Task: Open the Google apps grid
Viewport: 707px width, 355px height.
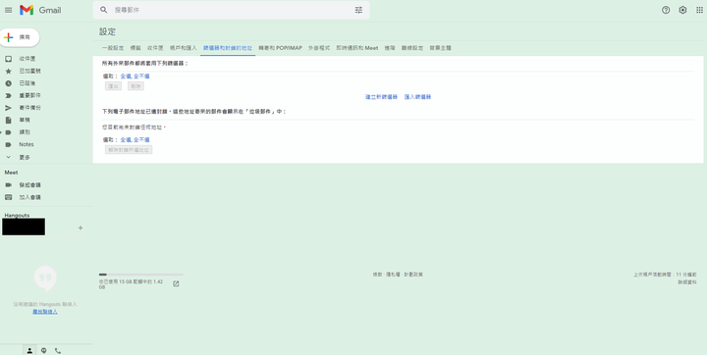Action: [x=699, y=10]
